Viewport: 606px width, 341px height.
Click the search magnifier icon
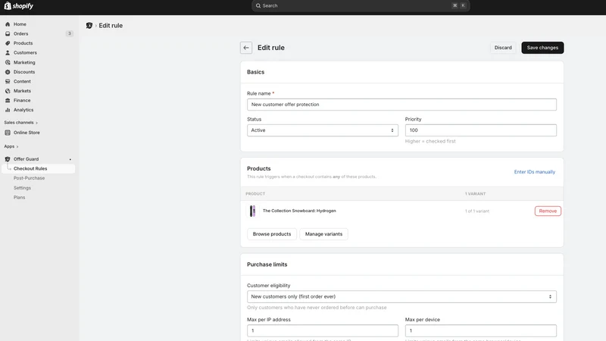[258, 6]
